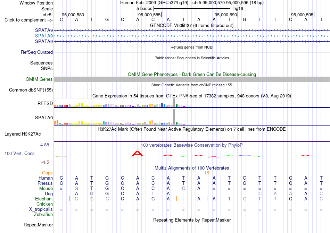Image resolution: width=330 pixels, height=233 pixels.
Task: Click the 'Click to complement -->' label
Action: tap(28, 20)
